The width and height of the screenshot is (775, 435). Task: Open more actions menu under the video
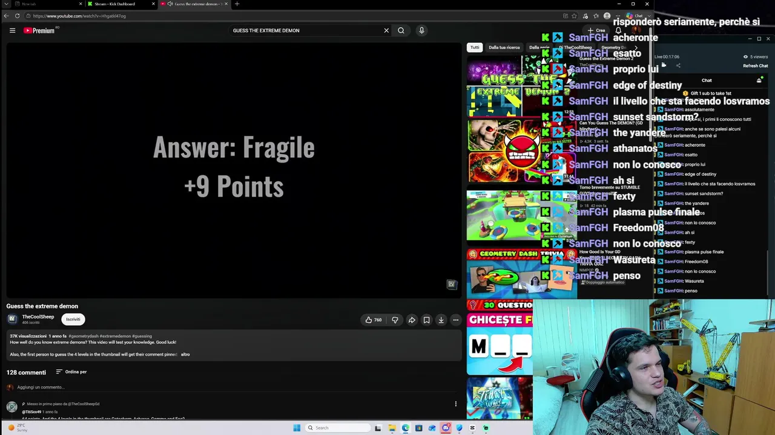(456, 320)
